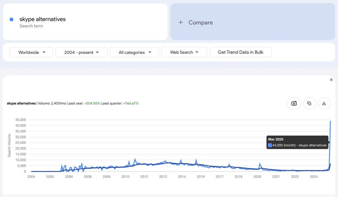Click the Volume: 2,400/mo text
This screenshot has width=338, height=197.
[x=52, y=103]
